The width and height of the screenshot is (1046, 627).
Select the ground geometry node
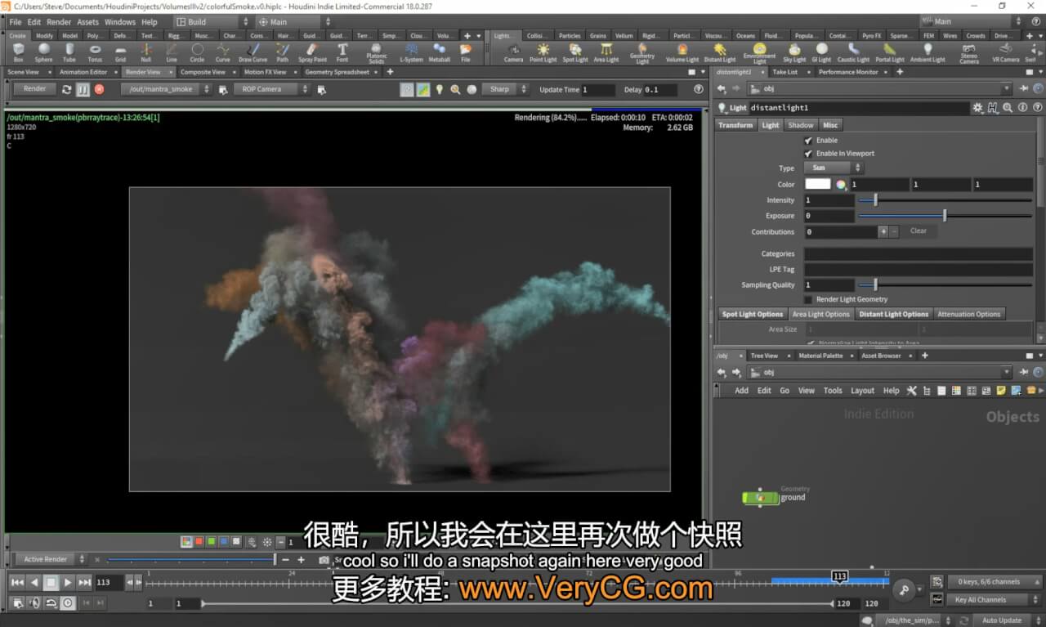click(x=761, y=497)
